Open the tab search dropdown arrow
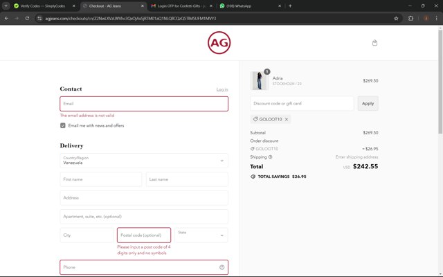Screen dimensions: 443x277 6,6
